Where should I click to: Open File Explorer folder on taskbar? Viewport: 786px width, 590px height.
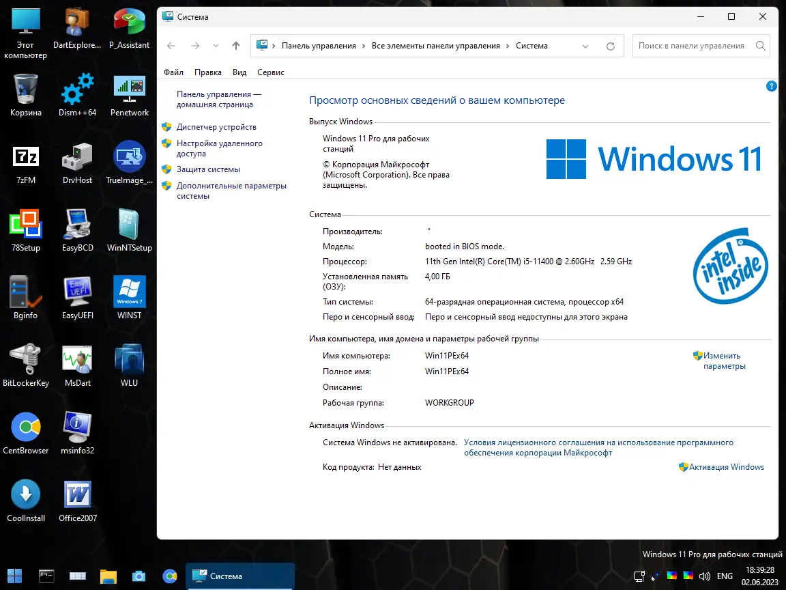coord(108,576)
